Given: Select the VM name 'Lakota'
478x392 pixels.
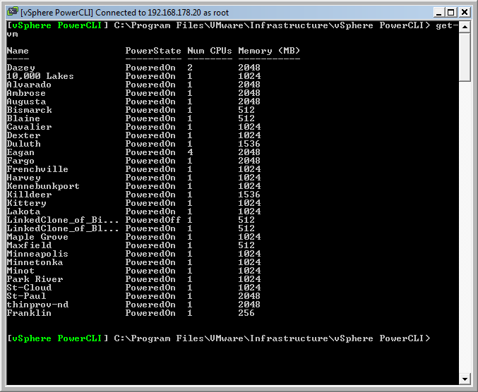Looking at the screenshot, I should [x=23, y=212].
